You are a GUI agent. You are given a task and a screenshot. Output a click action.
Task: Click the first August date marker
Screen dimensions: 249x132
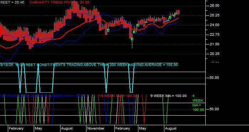(x=67, y=128)
